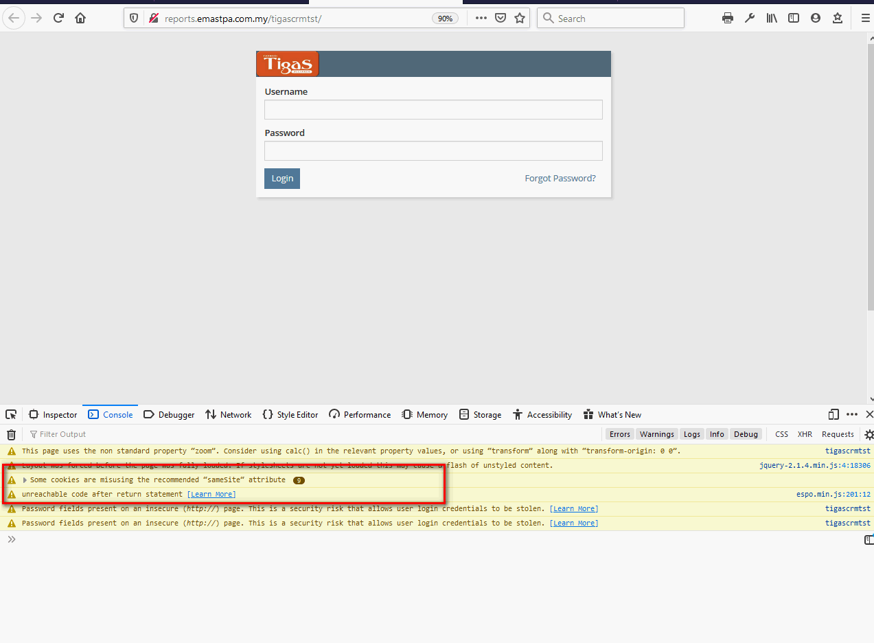Expand the sameSite cookies warning group
The height and width of the screenshot is (643, 874).
pyautogui.click(x=25, y=480)
